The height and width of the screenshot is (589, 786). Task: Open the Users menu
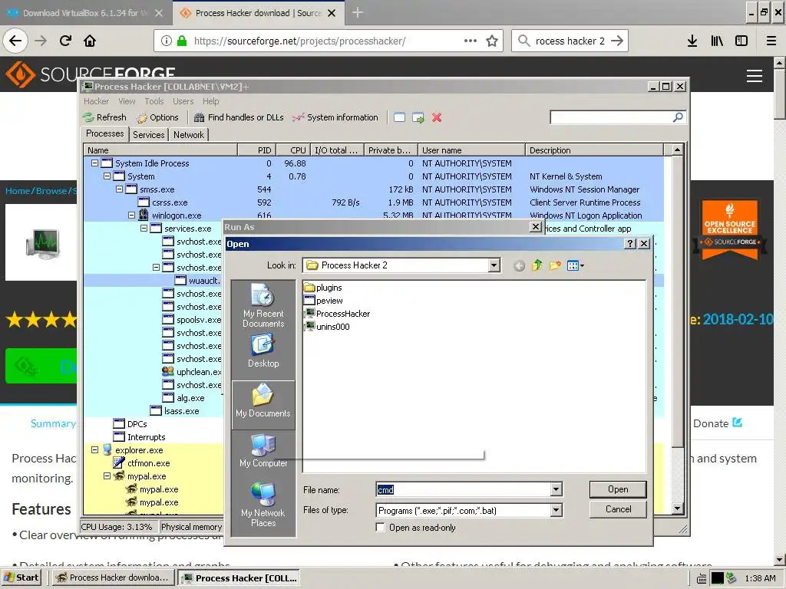point(183,101)
